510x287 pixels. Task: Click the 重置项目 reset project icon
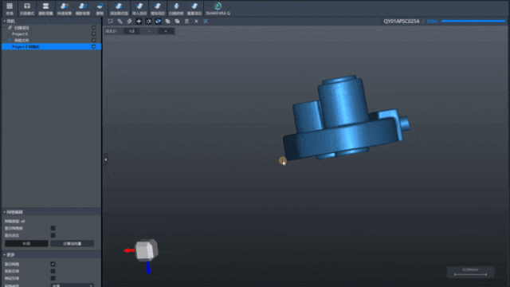point(194,9)
